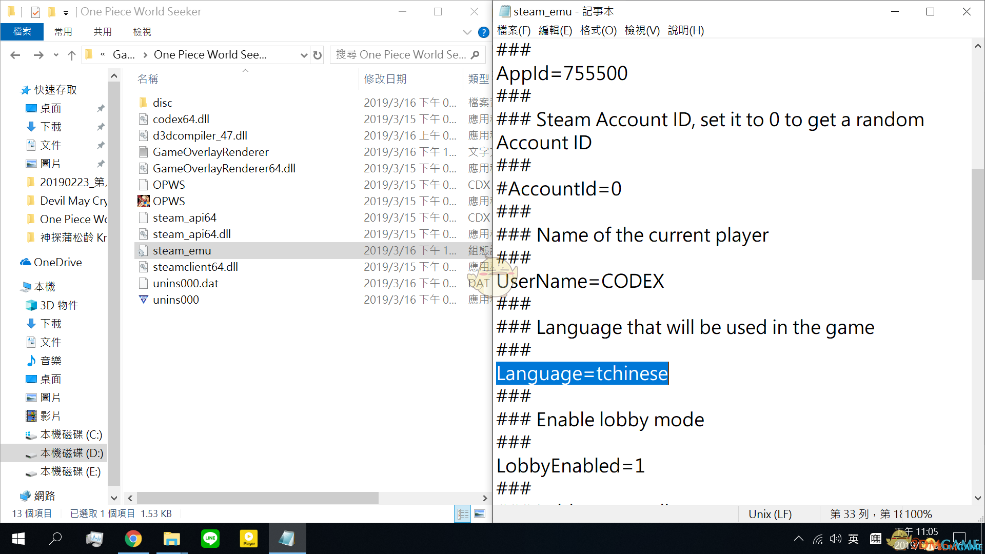
Task: Open 本機 in the navigation pane
Action: (45, 287)
